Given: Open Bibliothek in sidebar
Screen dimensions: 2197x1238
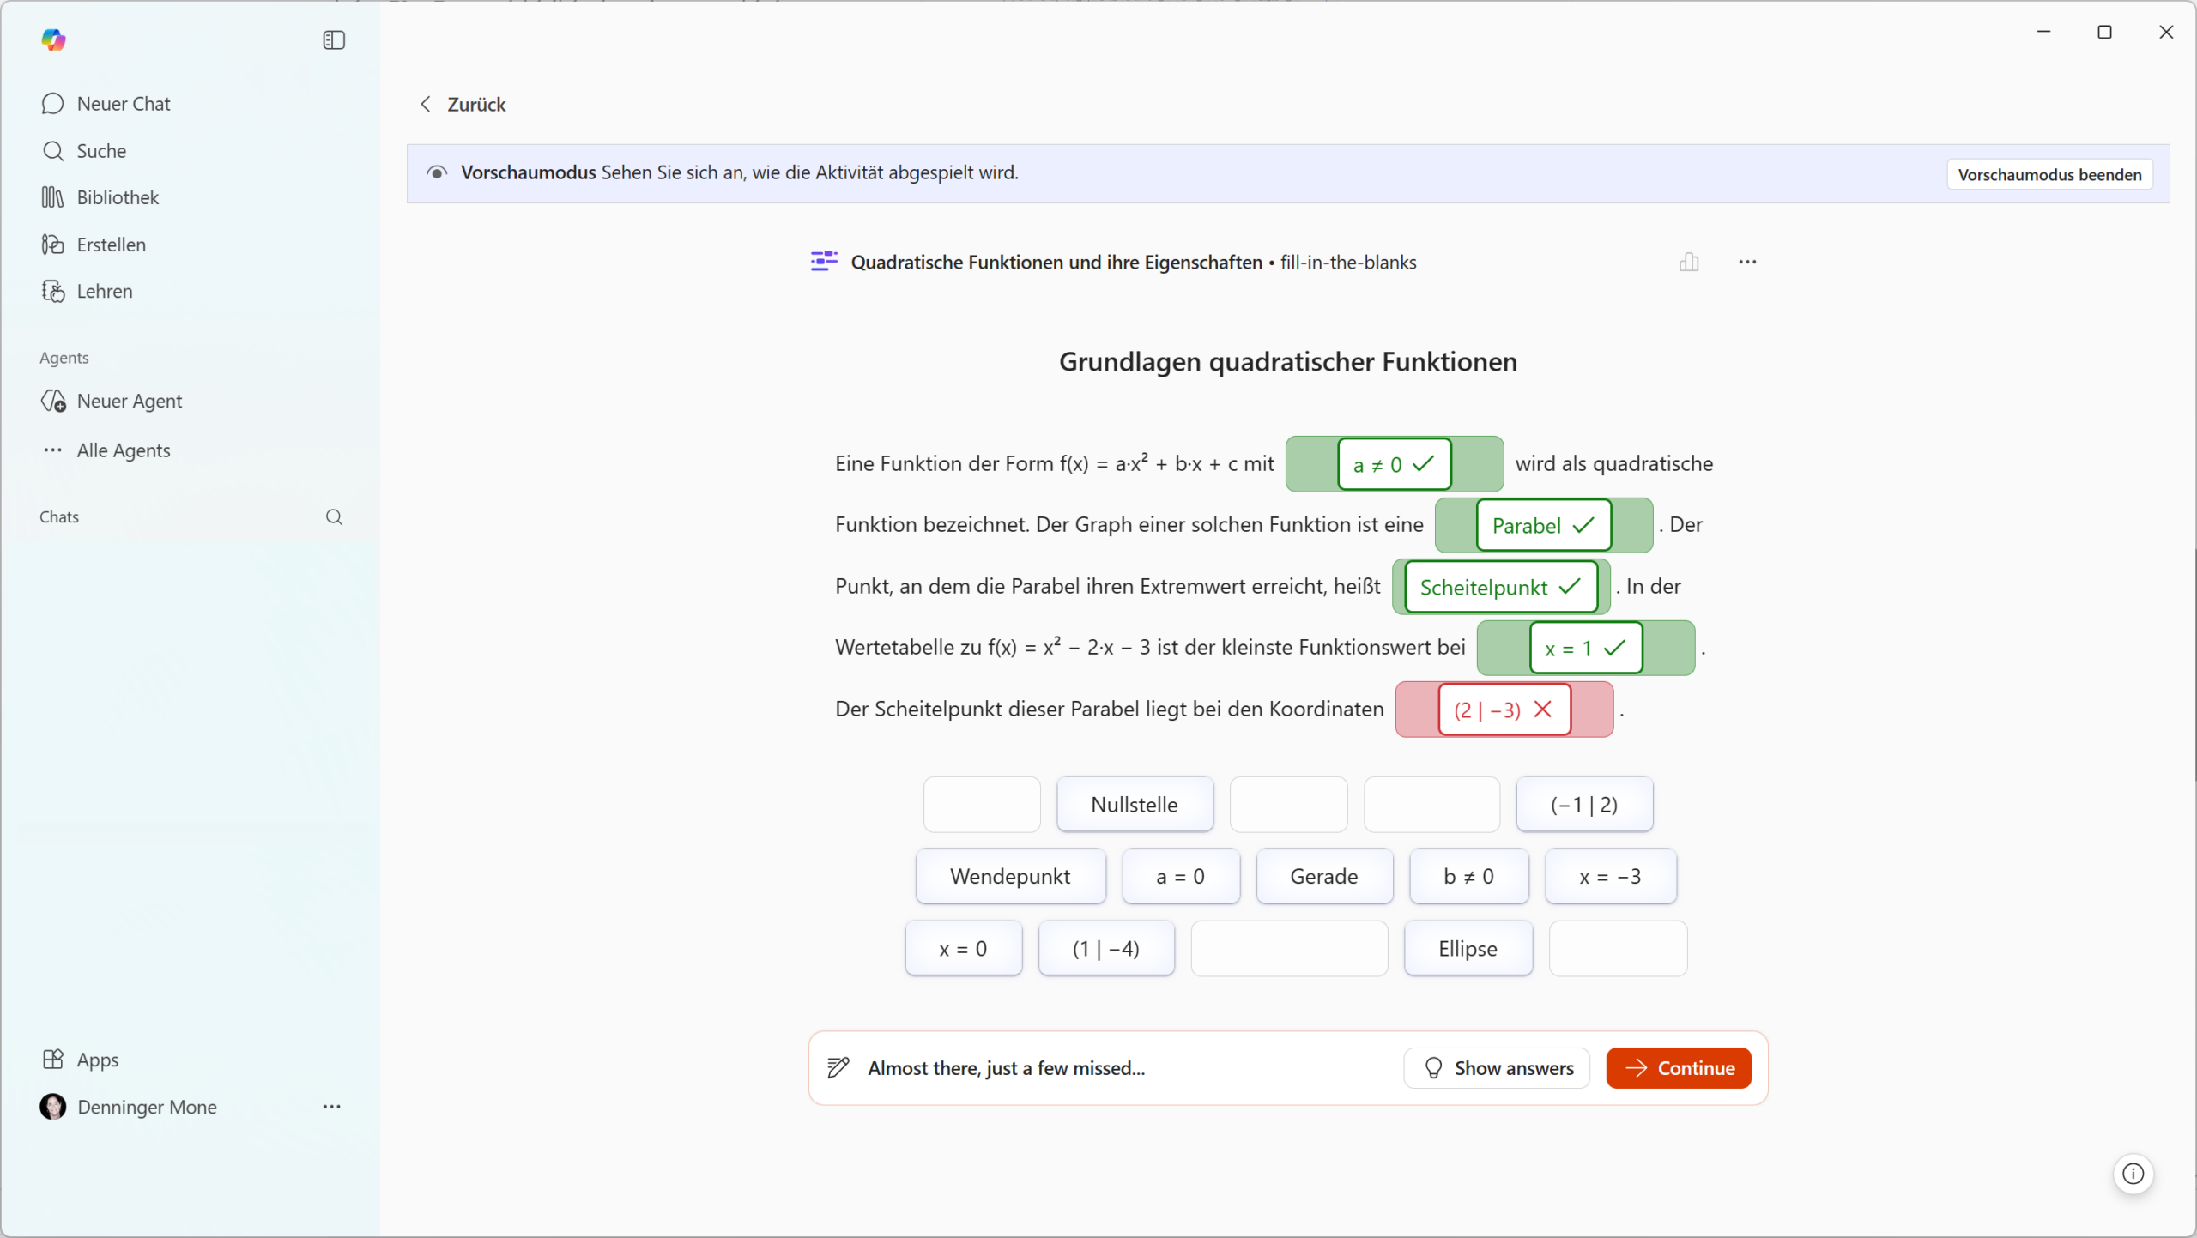Looking at the screenshot, I should (118, 197).
